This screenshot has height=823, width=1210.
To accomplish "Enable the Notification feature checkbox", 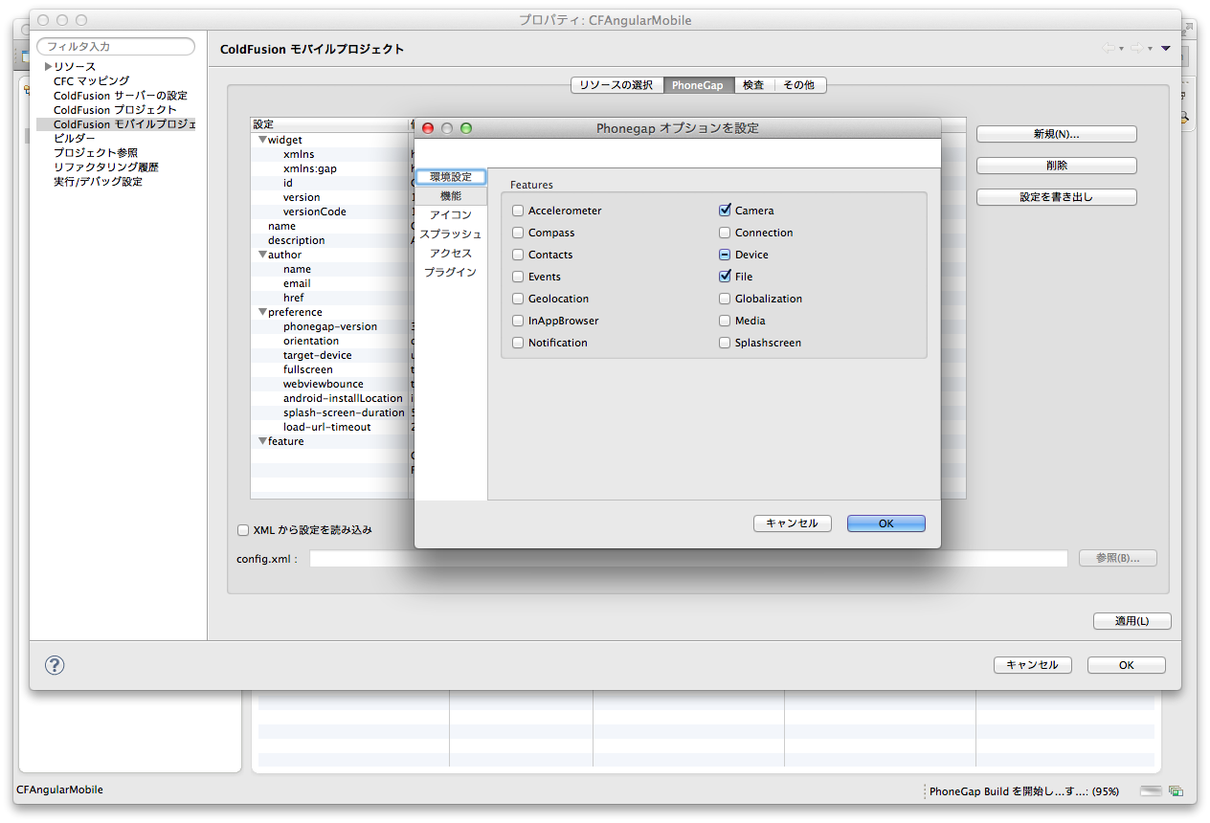I will 518,343.
